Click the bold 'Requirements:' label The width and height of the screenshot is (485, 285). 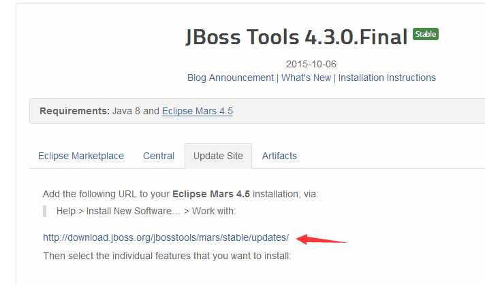point(74,111)
